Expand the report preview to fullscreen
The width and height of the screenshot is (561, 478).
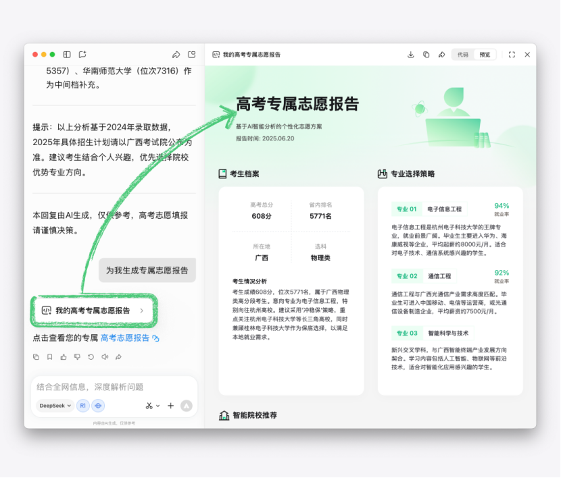click(x=512, y=54)
